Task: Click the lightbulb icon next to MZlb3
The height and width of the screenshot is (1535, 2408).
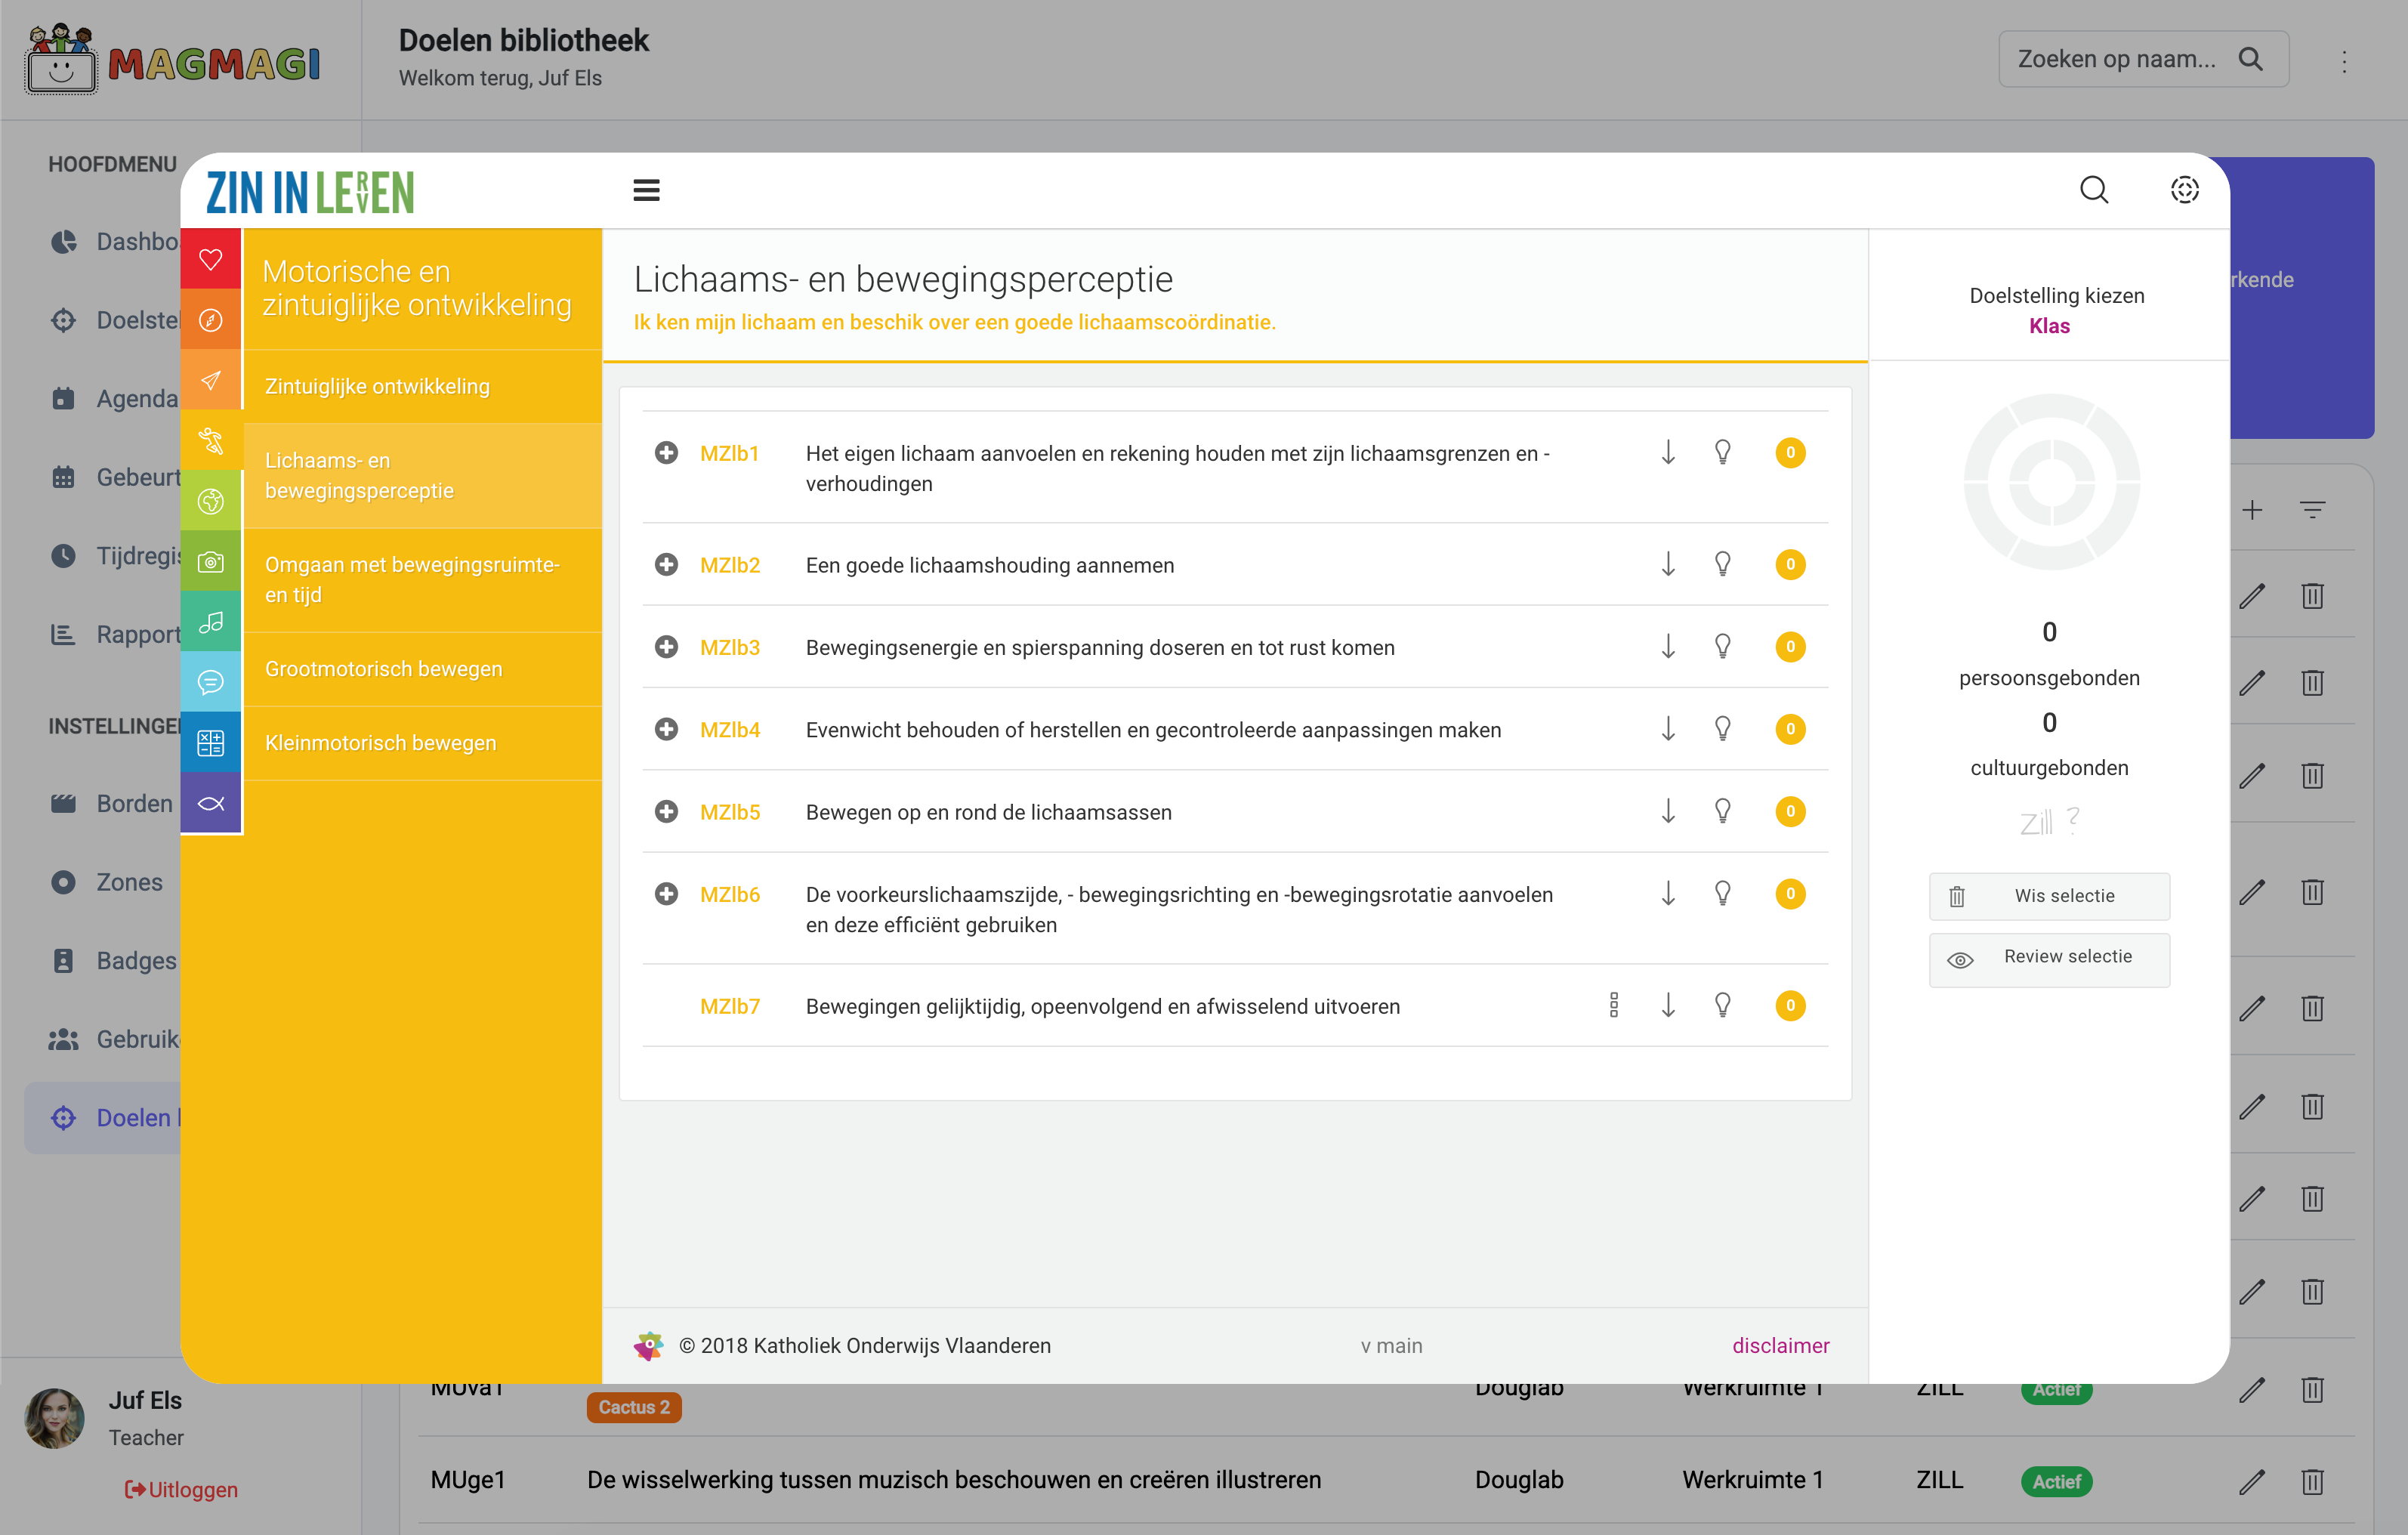Action: 1722,646
